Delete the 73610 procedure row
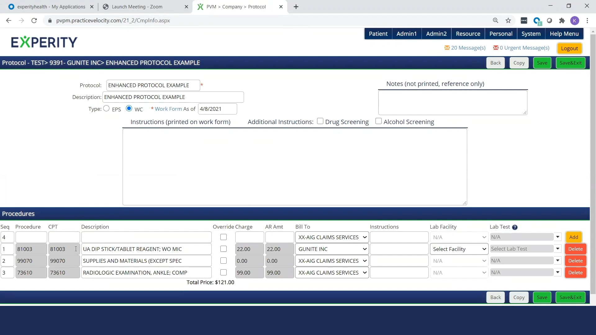The height and width of the screenshot is (335, 596). 575,273
